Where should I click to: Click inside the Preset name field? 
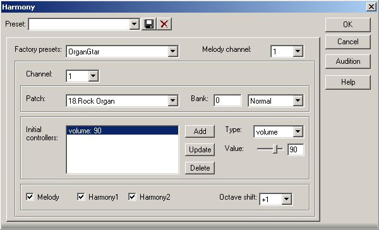click(80, 24)
